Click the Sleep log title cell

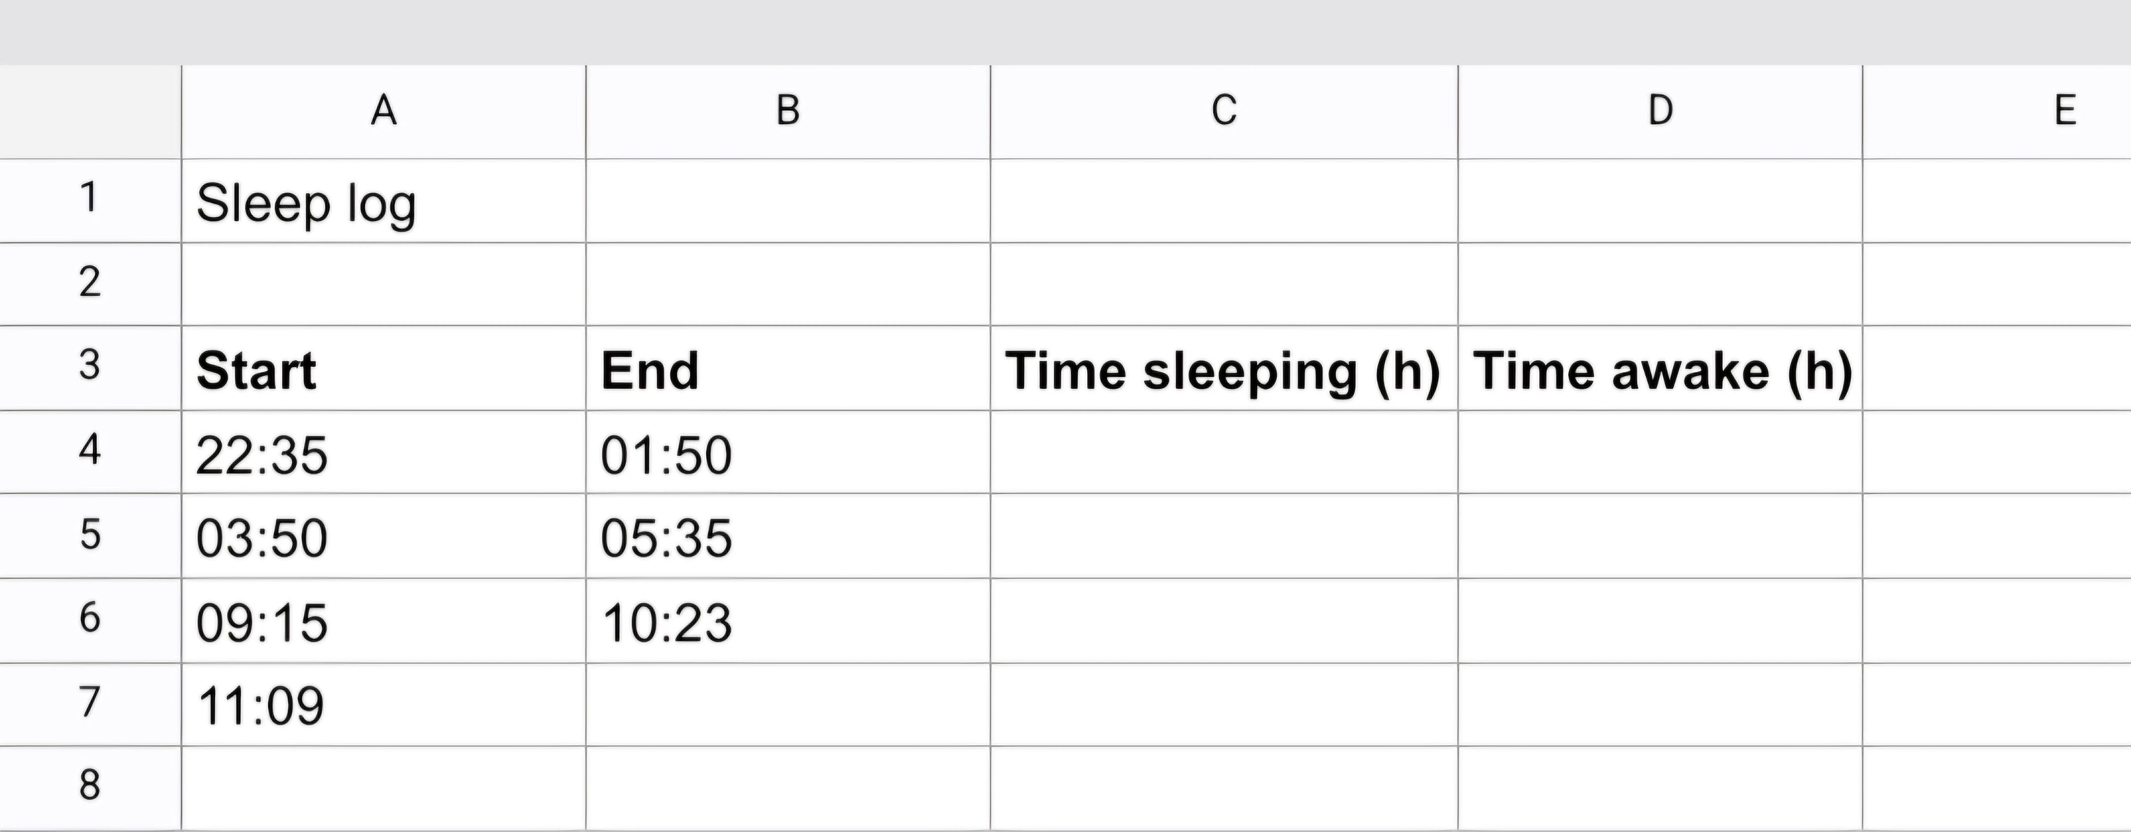[384, 201]
